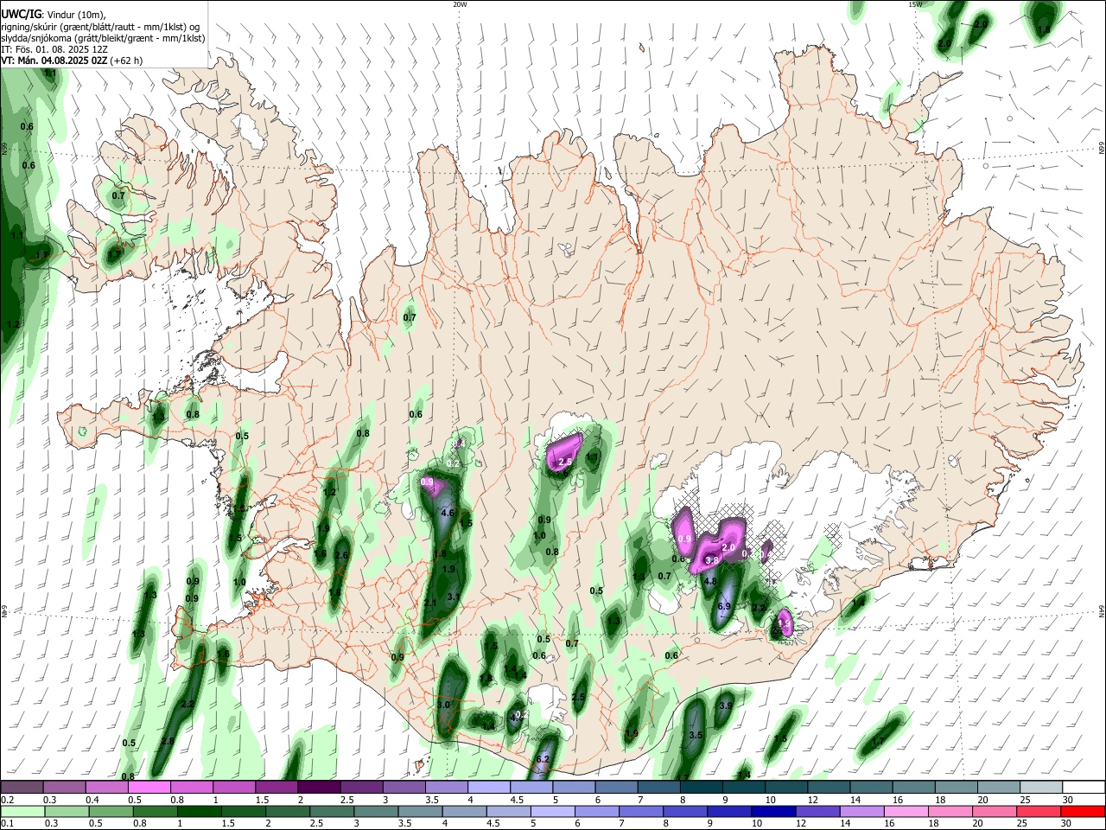1106x830 pixels.
Task: Click the white 2.0 snow value
Action: 728,547
